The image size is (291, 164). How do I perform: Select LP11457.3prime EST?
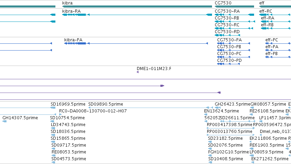261,121
